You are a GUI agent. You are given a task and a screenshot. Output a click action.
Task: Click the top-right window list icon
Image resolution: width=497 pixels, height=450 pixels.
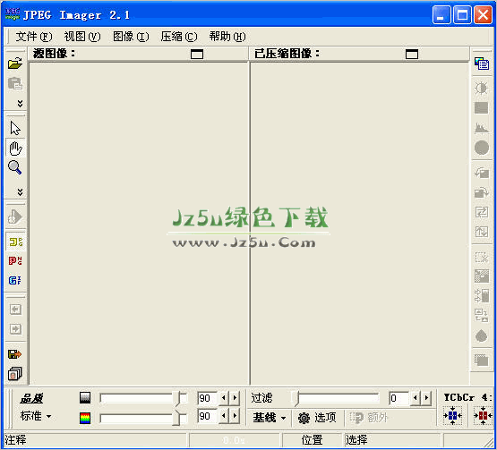coord(482,64)
